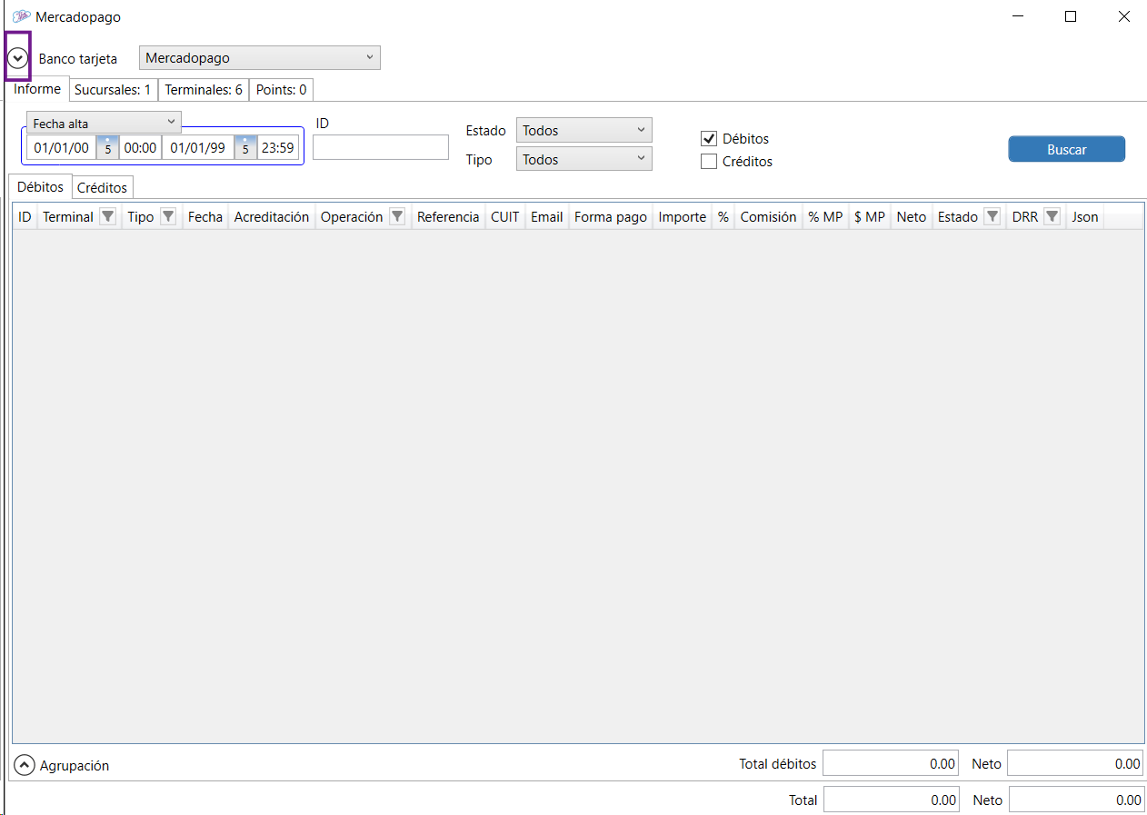
Task: Open the end date calendar picker
Action: [x=245, y=148]
